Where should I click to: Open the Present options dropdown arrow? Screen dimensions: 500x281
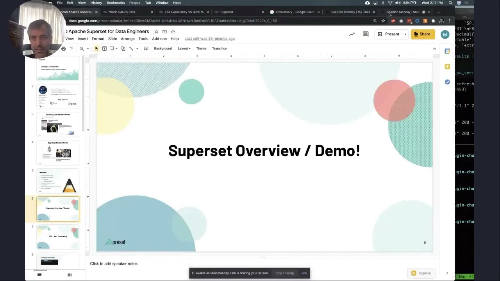405,34
